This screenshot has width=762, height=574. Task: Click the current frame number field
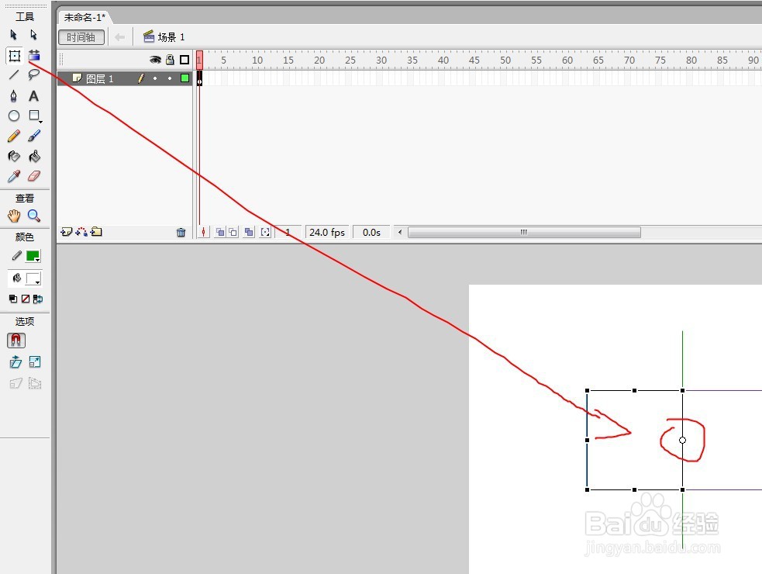click(288, 233)
